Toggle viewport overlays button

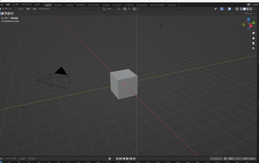tap(229, 9)
